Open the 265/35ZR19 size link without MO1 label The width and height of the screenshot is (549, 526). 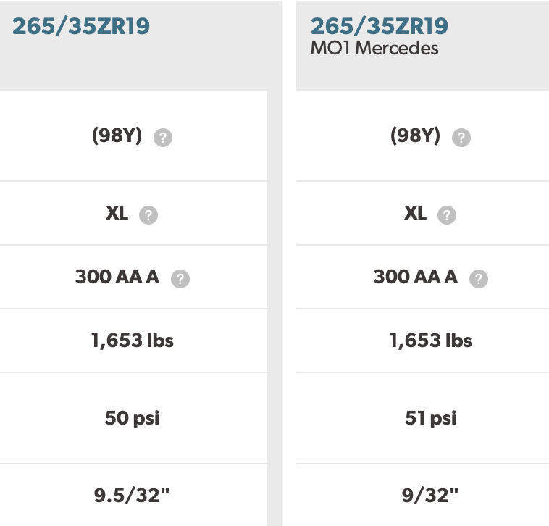pos(81,27)
